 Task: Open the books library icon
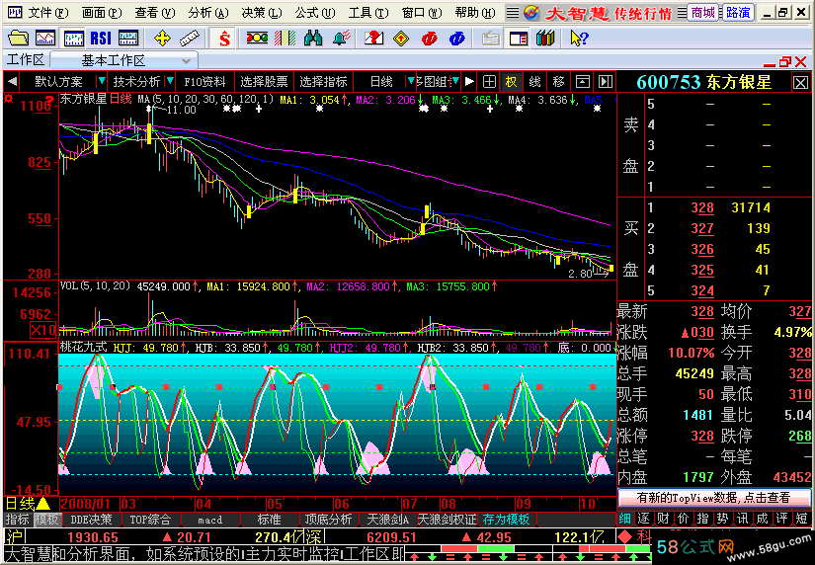[545, 38]
